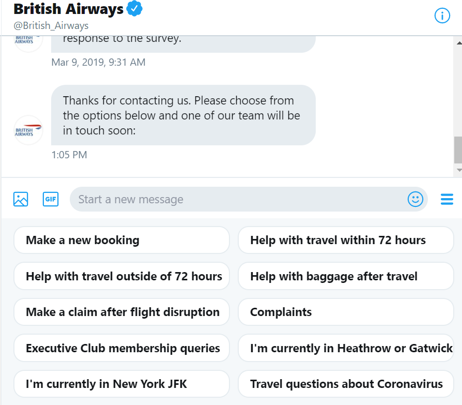Open the emoji picker smiley

(x=415, y=199)
